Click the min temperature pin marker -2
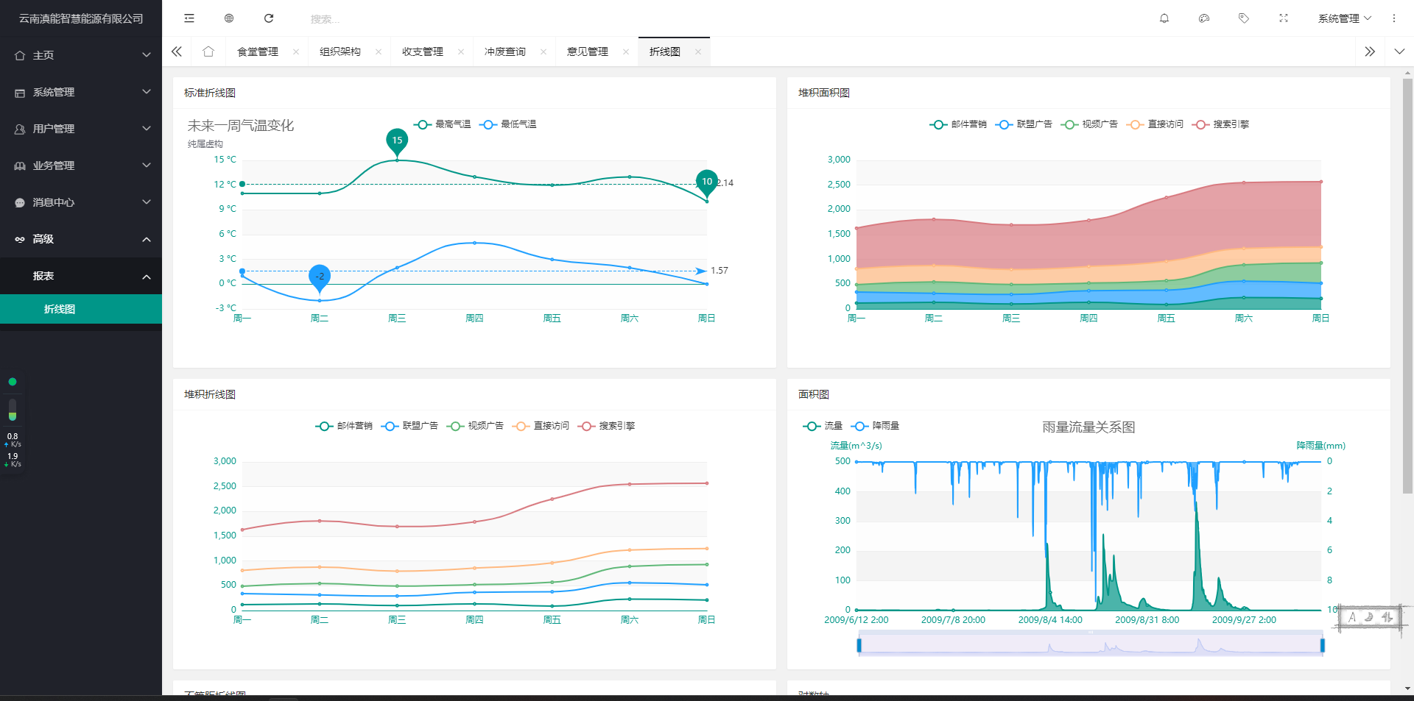1414x701 pixels. (x=320, y=278)
